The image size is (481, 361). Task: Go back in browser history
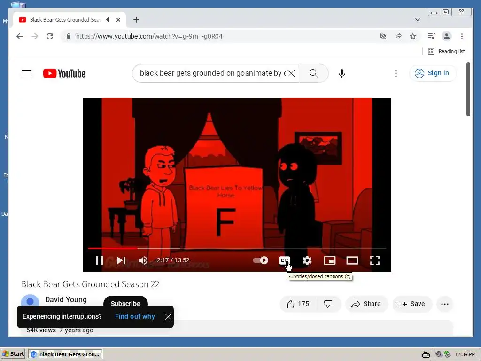click(x=20, y=36)
